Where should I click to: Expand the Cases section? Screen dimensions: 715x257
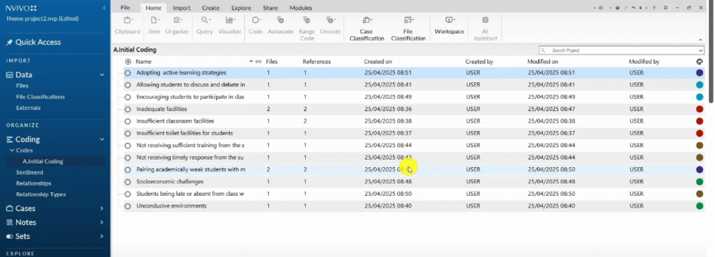pos(102,208)
